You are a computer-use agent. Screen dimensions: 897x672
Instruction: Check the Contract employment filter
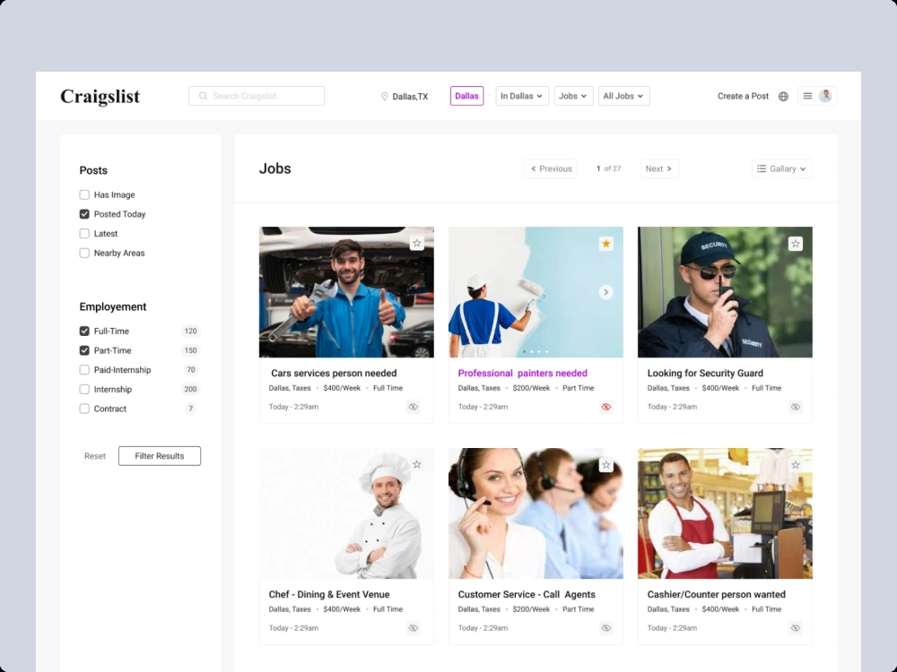pyautogui.click(x=83, y=409)
